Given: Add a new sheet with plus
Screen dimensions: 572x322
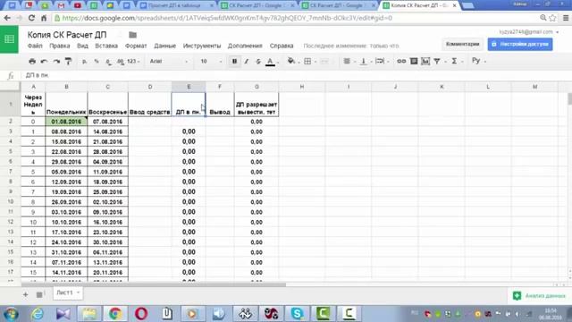Looking at the screenshot, I should click(x=26, y=294).
